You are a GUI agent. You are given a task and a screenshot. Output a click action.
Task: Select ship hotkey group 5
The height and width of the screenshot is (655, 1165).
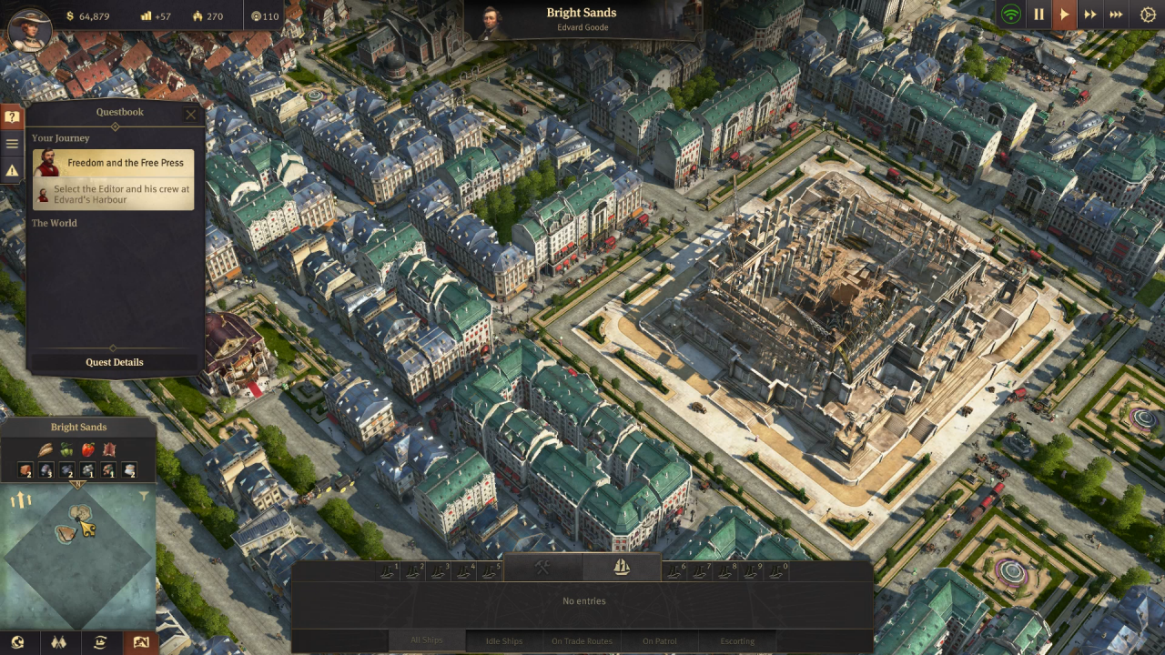tap(491, 570)
